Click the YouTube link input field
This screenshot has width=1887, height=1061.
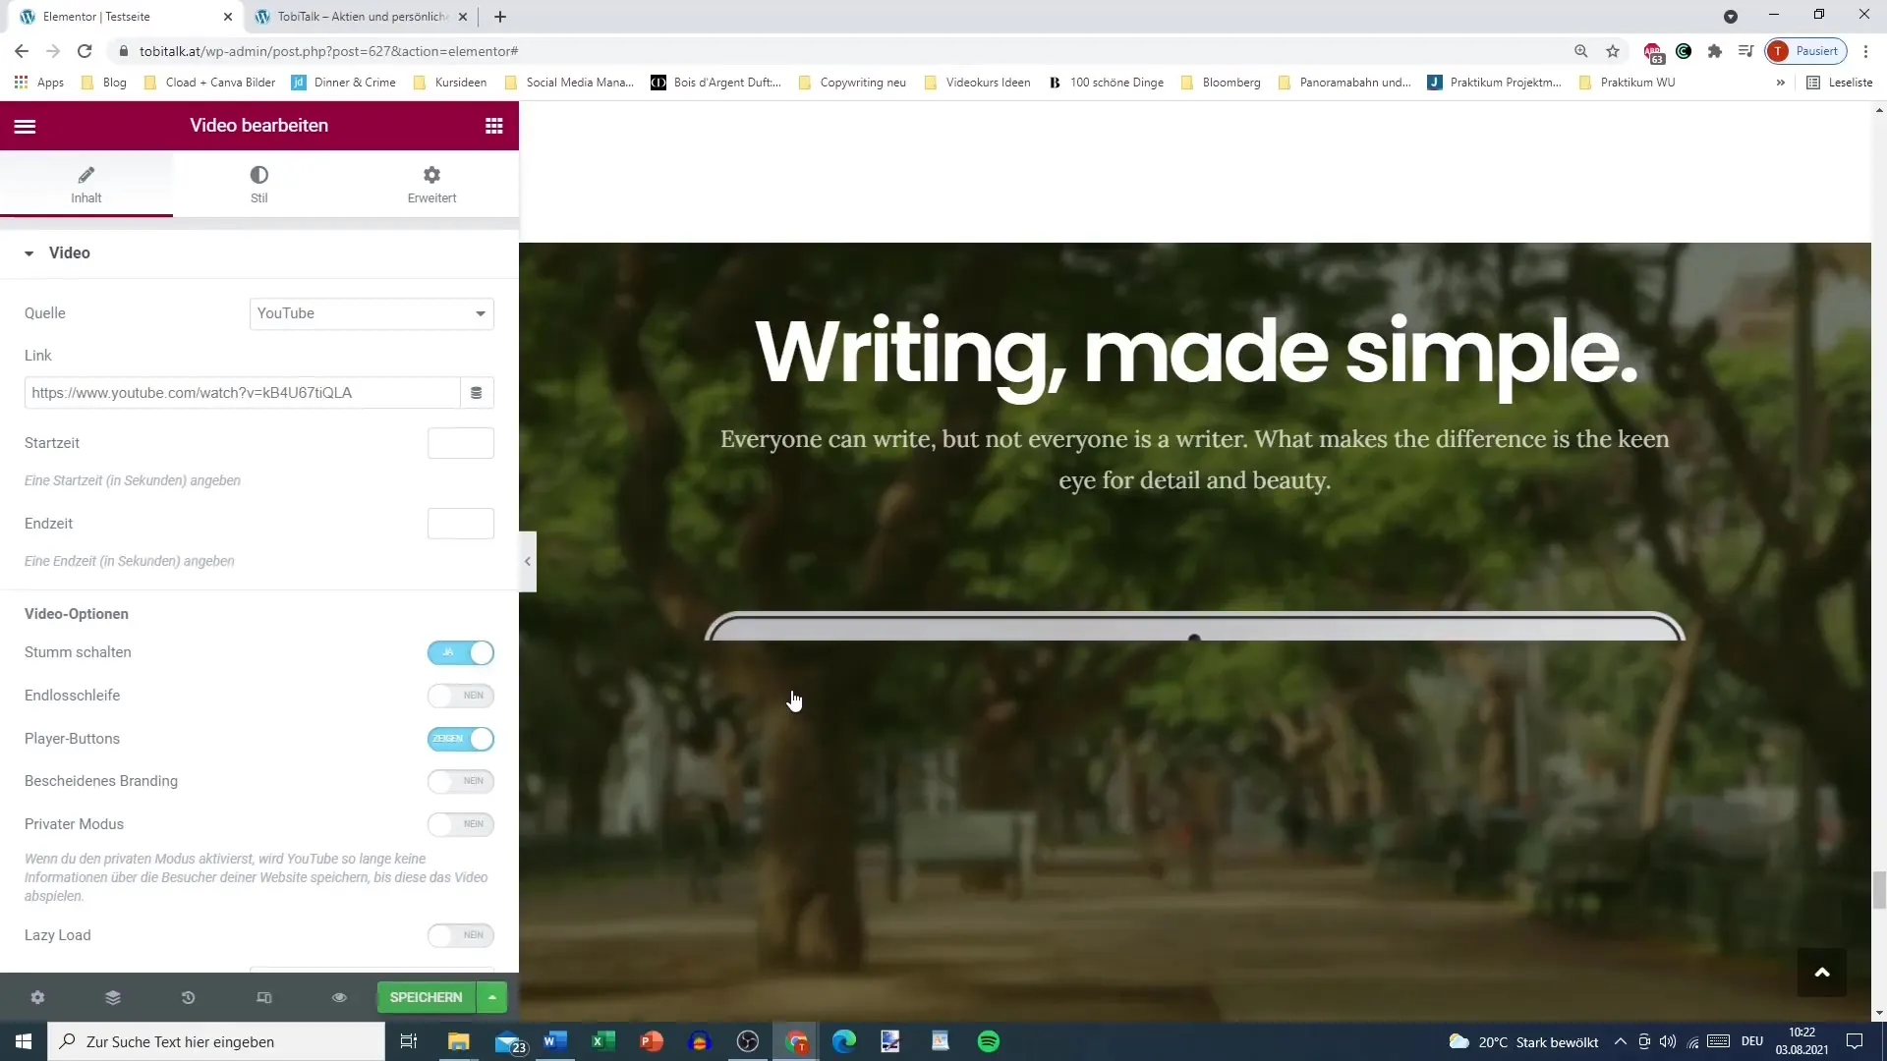(242, 393)
